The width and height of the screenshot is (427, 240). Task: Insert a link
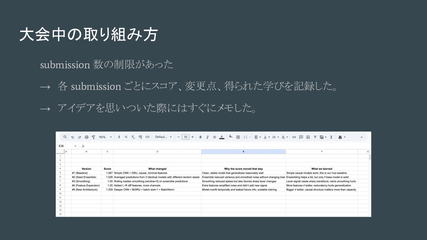click(x=294, y=137)
